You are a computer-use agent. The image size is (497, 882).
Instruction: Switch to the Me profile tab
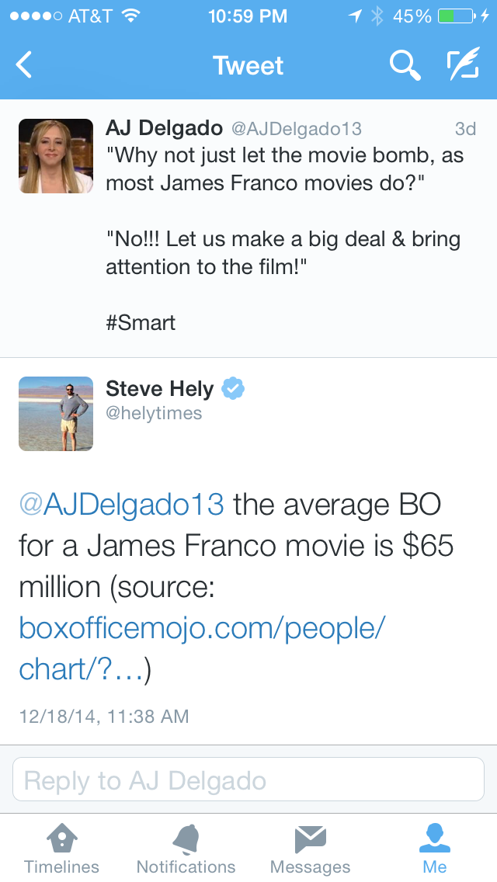[435, 839]
